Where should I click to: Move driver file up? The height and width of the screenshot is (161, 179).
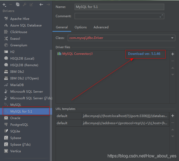(173, 68)
